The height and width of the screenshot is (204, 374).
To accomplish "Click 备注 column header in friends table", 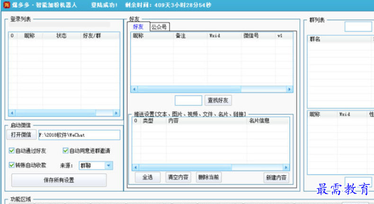I will 190,36.
